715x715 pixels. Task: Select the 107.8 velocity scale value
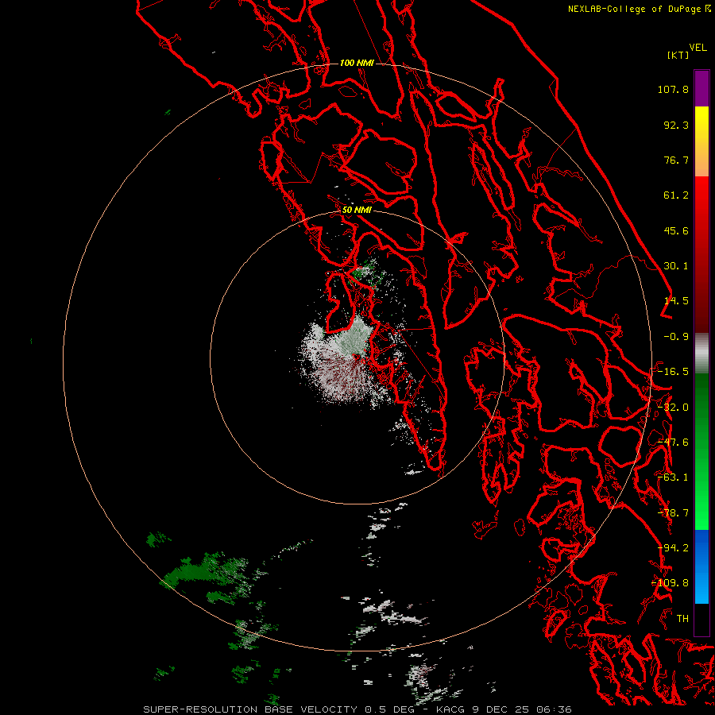point(673,89)
